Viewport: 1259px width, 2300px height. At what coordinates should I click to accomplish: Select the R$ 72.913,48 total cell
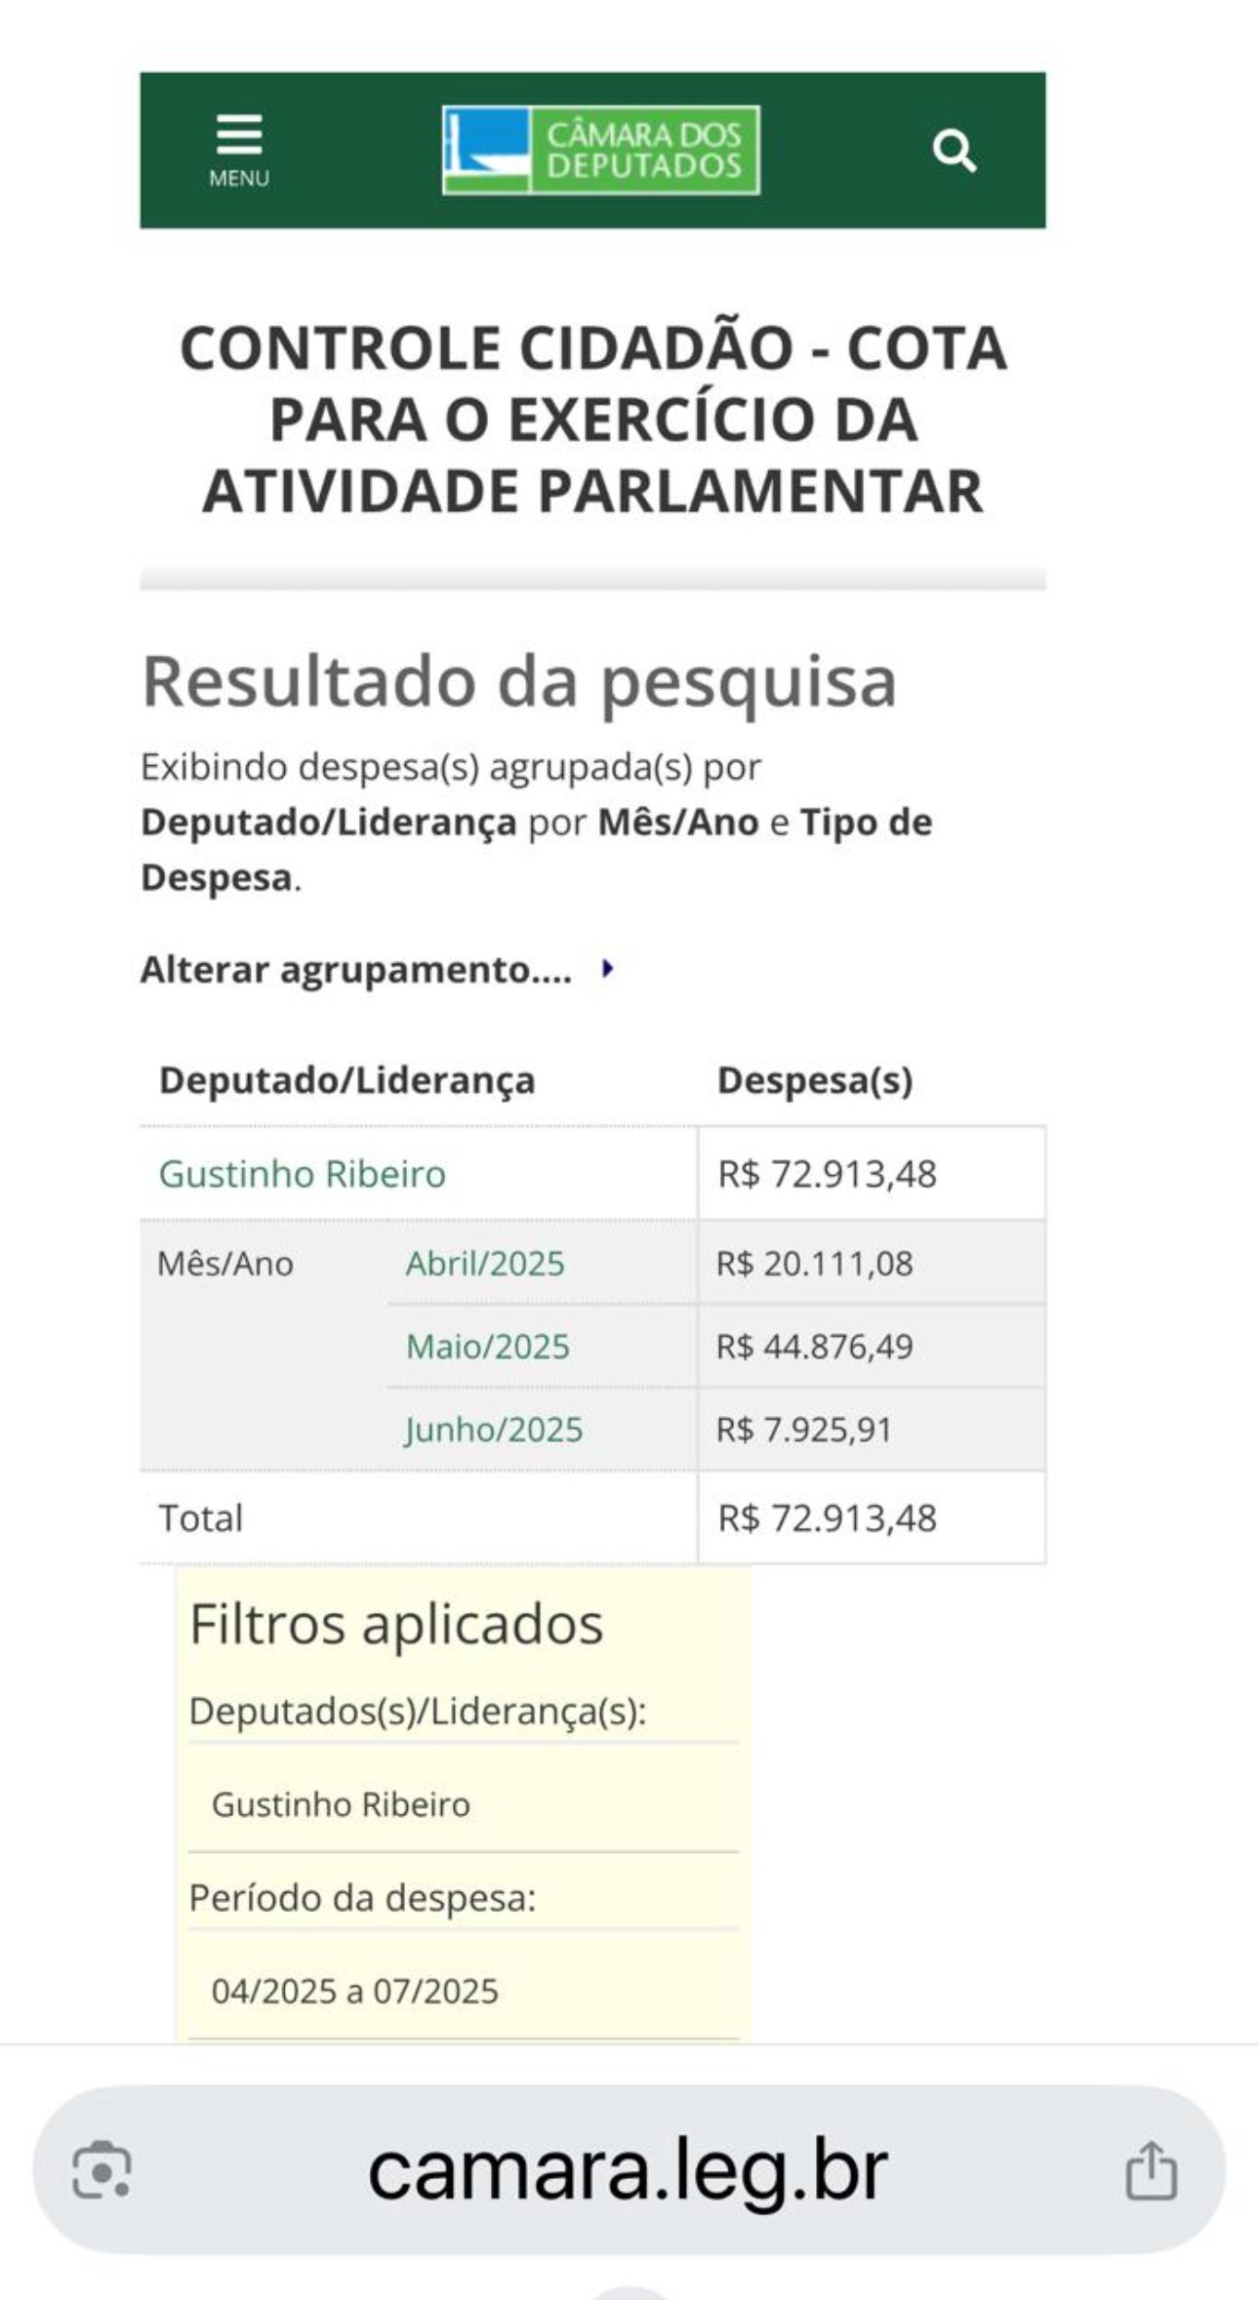pos(872,1517)
